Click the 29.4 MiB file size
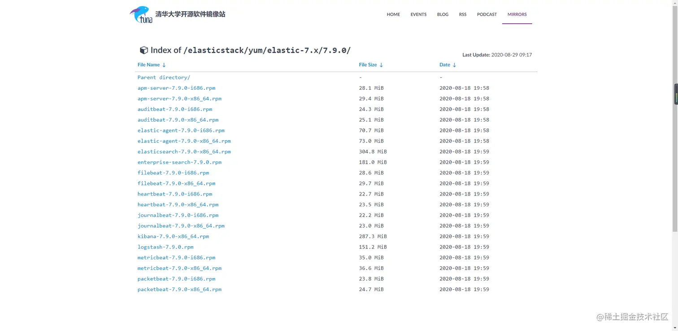Image resolution: width=678 pixels, height=331 pixels. (x=371, y=99)
